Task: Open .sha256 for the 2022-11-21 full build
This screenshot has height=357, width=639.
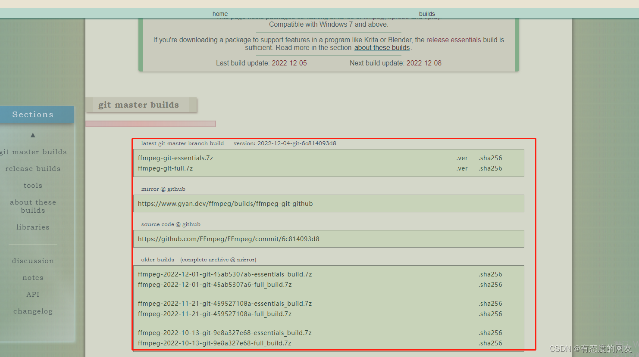Action: [490, 314]
